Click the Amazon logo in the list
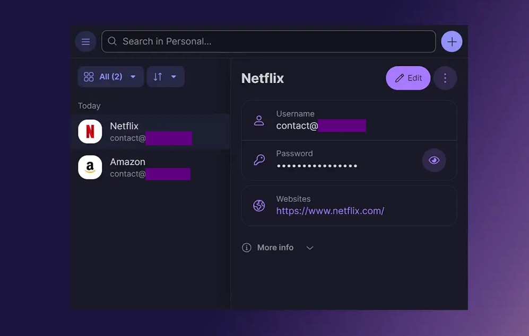This screenshot has width=529, height=336. tap(90, 167)
